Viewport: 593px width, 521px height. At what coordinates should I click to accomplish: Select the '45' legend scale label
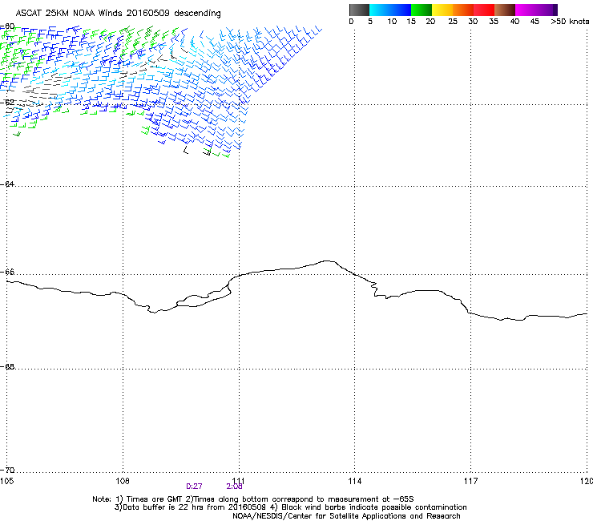click(535, 22)
